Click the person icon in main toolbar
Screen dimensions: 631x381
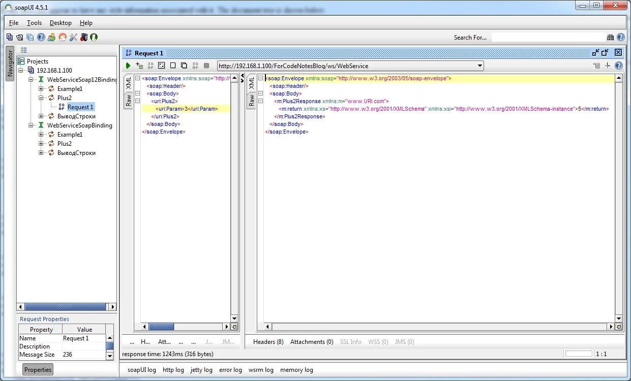(x=51, y=37)
